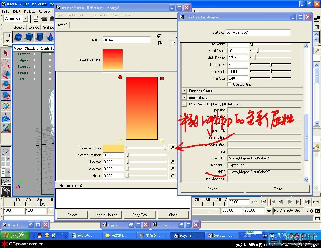Choose the Select arrow tool
The height and width of the screenshot is (248, 321).
click(6, 53)
